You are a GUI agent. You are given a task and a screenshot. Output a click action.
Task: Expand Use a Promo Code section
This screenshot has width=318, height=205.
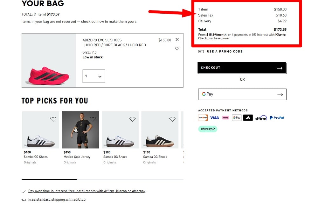(225, 51)
